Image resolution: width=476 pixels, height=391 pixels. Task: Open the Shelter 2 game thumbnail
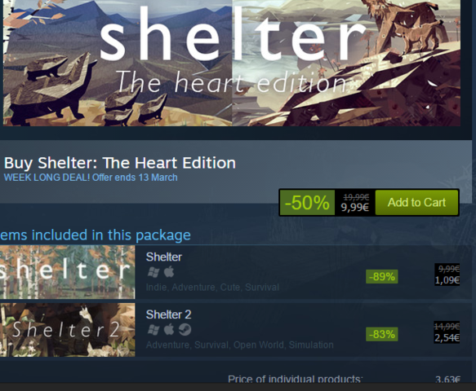(x=68, y=330)
